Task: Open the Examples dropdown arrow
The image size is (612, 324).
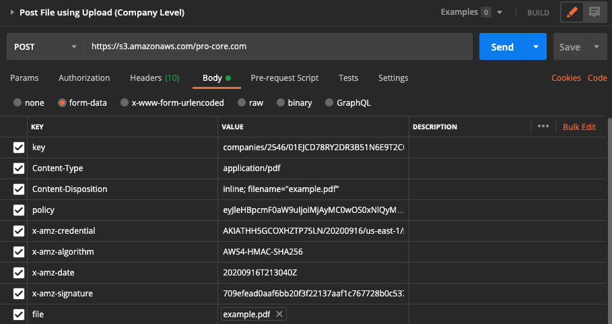Action: pos(499,13)
